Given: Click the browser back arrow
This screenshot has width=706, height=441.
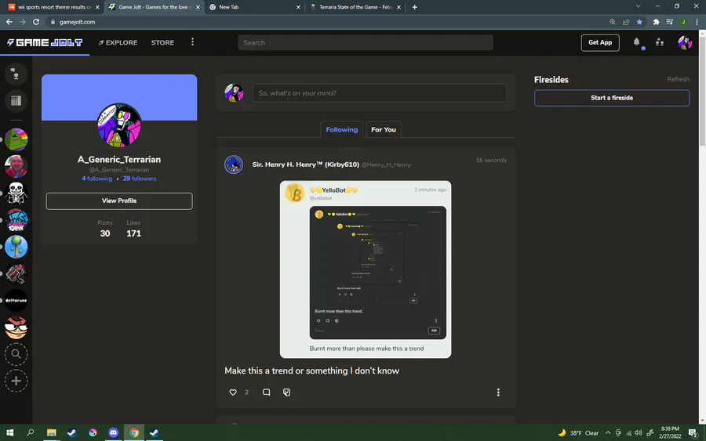Looking at the screenshot, I should click(x=9, y=22).
